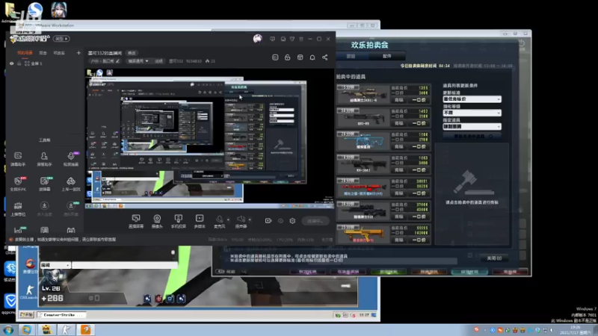Buy out the gold weapon priced 162000
The height and width of the screenshot is (336, 598).
coord(419,240)
